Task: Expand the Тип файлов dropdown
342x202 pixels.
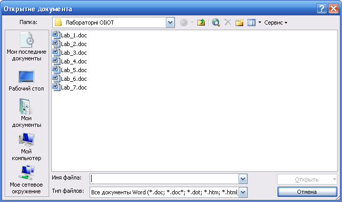Action: [243, 192]
